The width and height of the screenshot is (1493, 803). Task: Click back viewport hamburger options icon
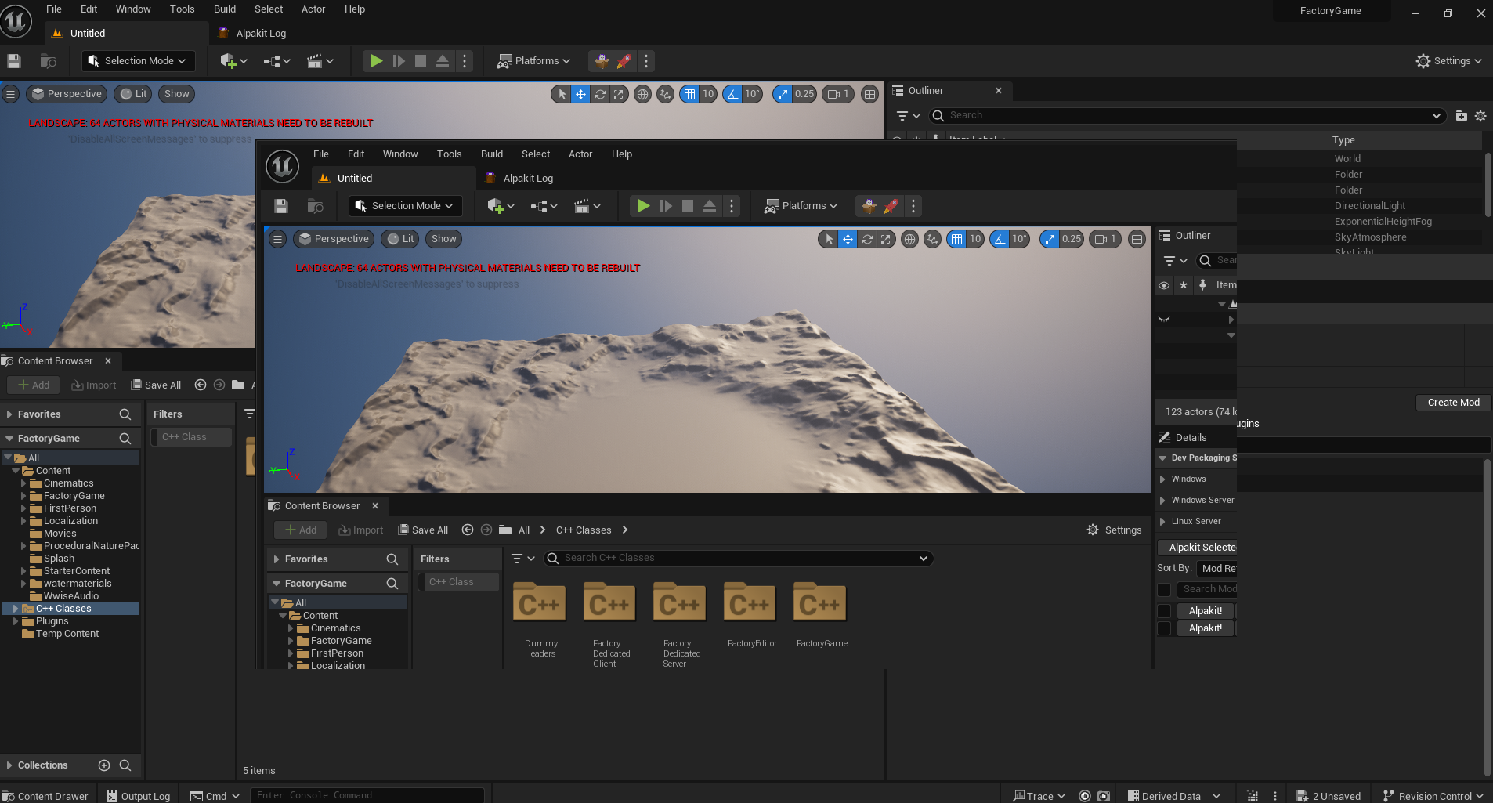(10, 94)
